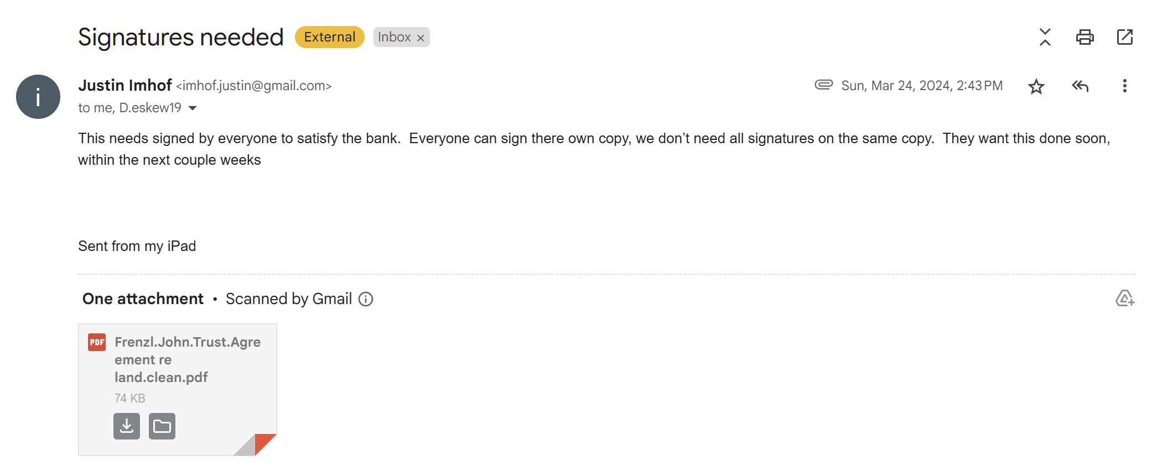Download the Frenzl.John.Trust.Agreement PDF
1152x471 pixels.
click(x=127, y=426)
